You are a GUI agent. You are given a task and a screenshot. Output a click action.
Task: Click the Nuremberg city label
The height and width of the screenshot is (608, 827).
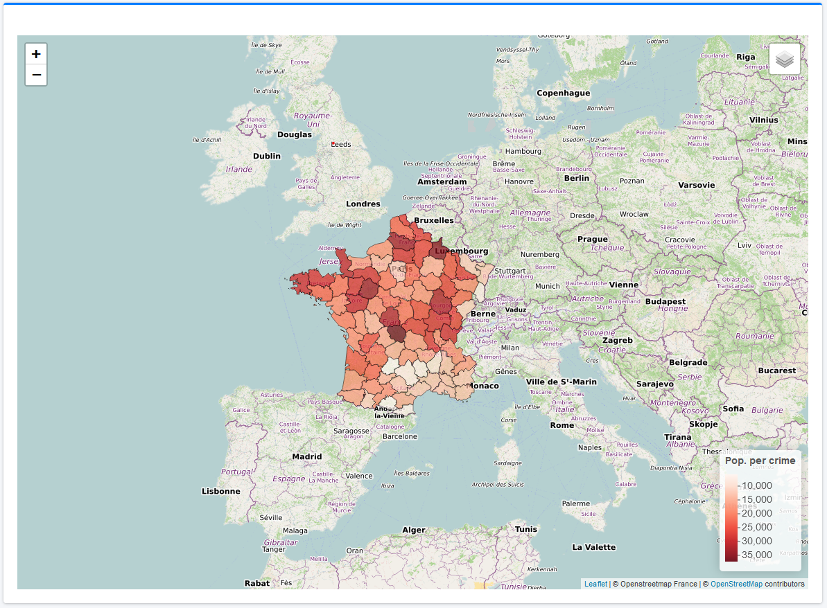coord(539,254)
